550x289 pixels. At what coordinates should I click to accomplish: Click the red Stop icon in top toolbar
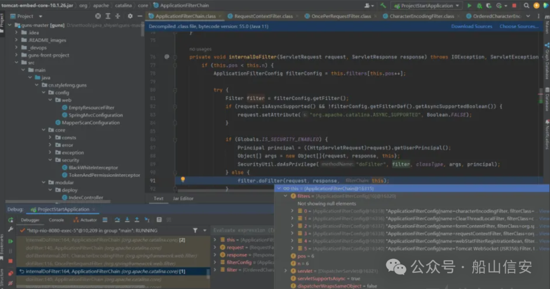click(514, 6)
